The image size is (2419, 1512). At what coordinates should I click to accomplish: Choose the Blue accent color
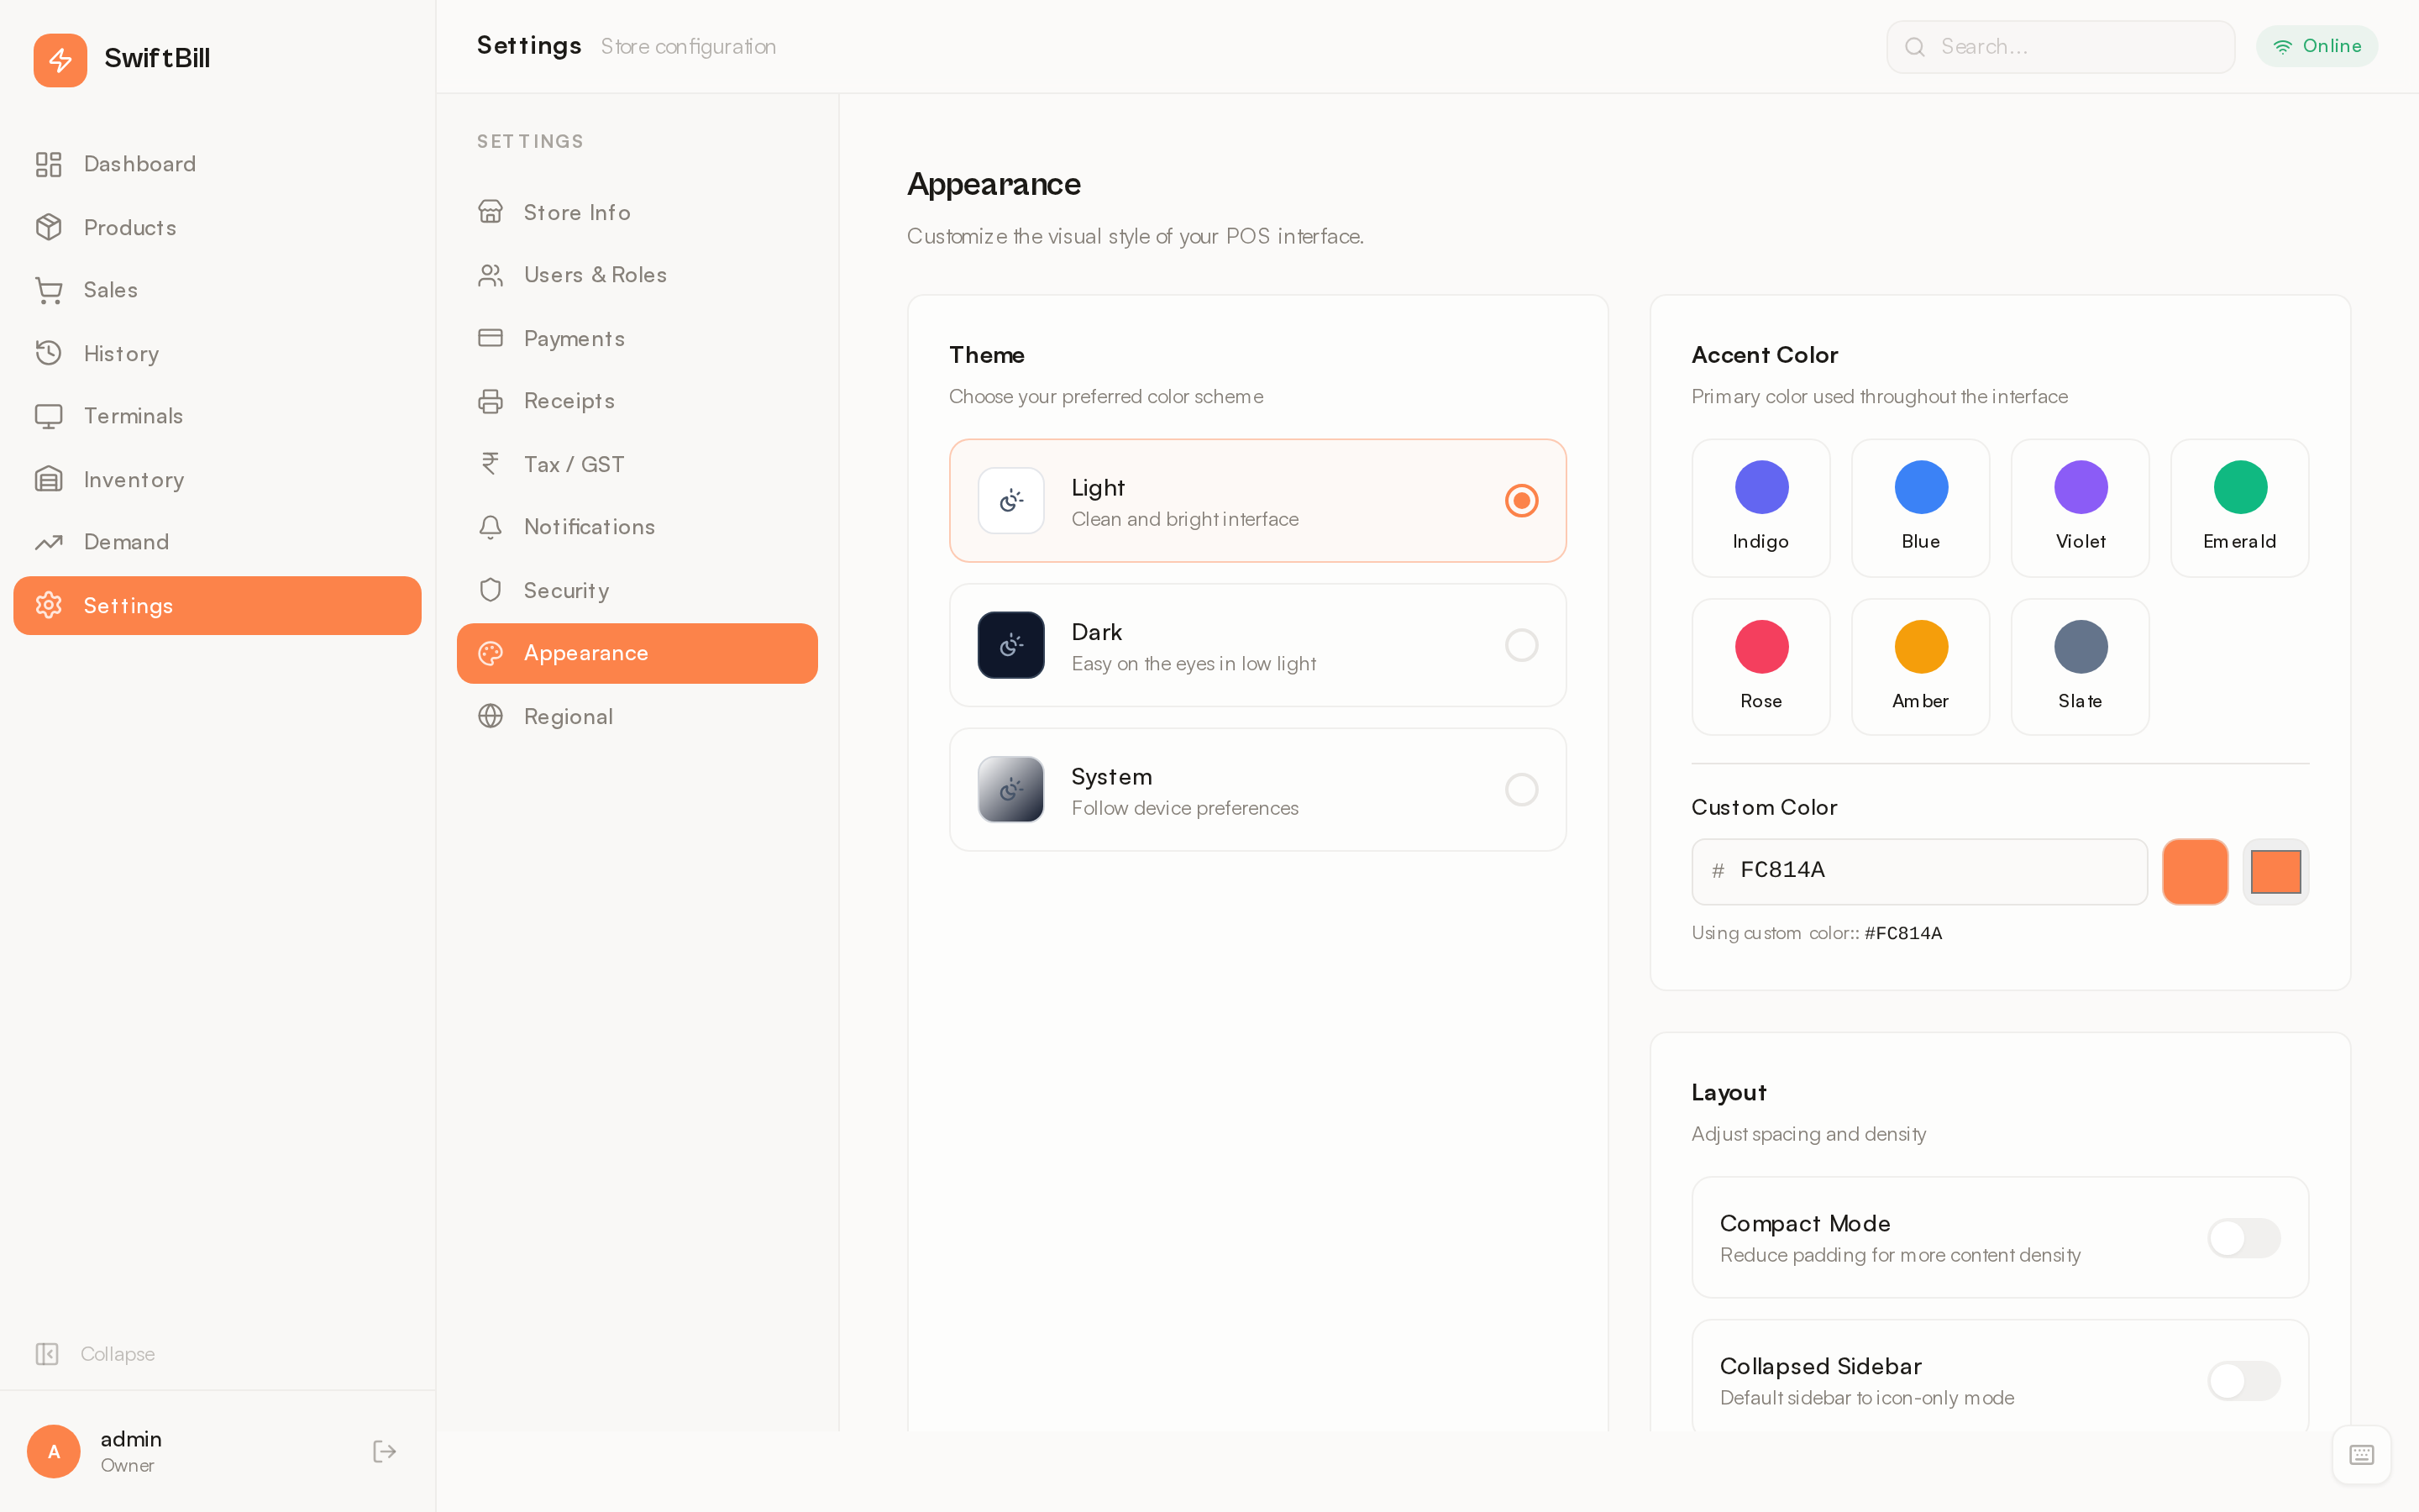point(1920,508)
